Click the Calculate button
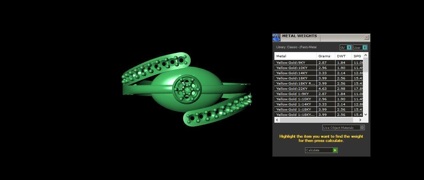This screenshot has width=424, height=180. coord(321,150)
